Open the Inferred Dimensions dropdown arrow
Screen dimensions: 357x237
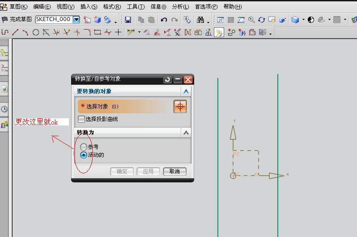point(139,32)
